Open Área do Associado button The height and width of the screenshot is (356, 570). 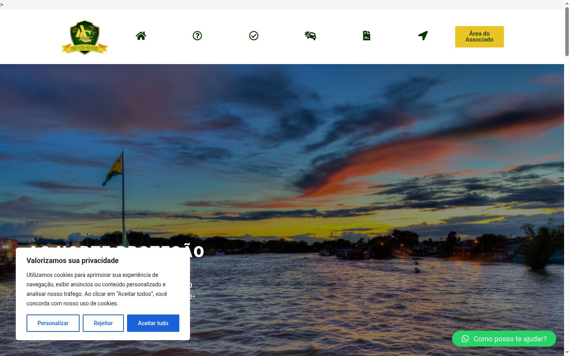(x=479, y=37)
